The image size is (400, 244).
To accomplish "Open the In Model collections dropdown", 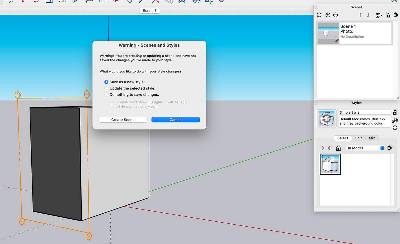I will pos(365,148).
